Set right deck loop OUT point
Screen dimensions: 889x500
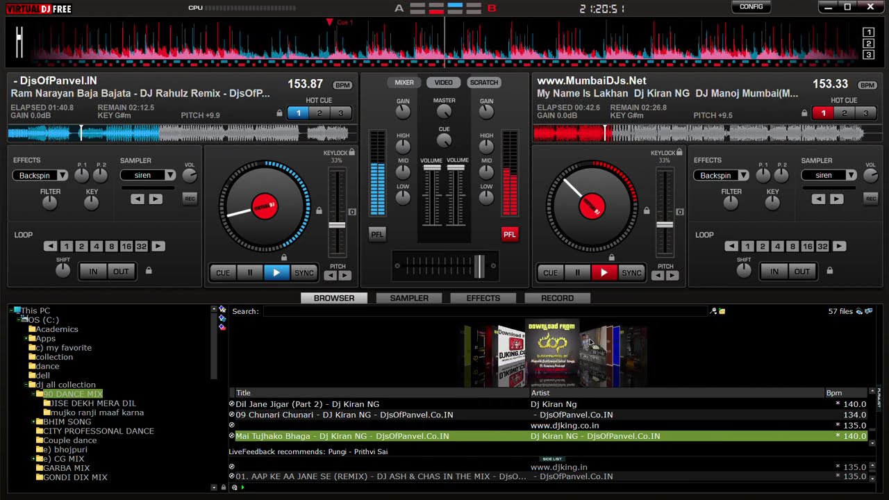(802, 272)
